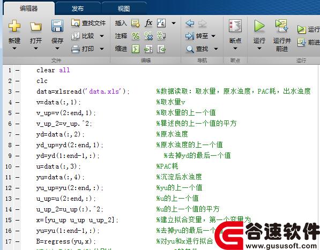Image resolution: width=320 pixels, height=250 pixels.
Task: Click the smart indent icon
Action: tap(136, 49)
